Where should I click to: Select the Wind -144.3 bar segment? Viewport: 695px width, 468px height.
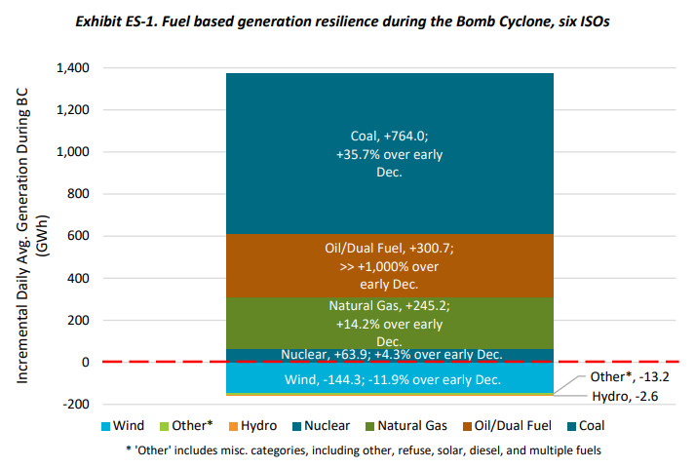[x=390, y=378]
